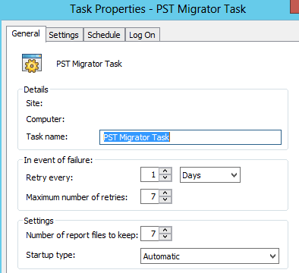This screenshot has width=299, height=273.
Task: Click the Retry every: label
Action: [x=49, y=177]
